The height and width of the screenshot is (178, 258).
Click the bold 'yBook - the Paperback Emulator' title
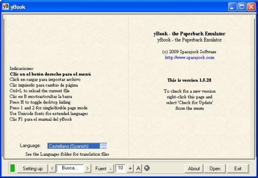(189, 34)
